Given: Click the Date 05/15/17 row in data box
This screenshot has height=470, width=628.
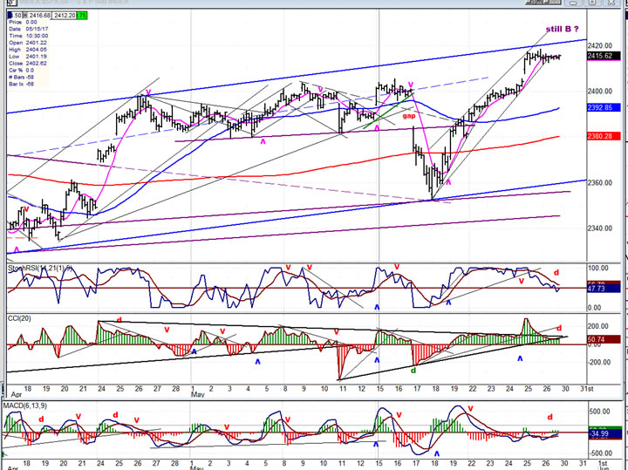Looking at the screenshot, I should coord(29,30).
